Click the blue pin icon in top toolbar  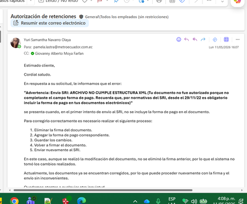pyautogui.click(x=116, y=1)
